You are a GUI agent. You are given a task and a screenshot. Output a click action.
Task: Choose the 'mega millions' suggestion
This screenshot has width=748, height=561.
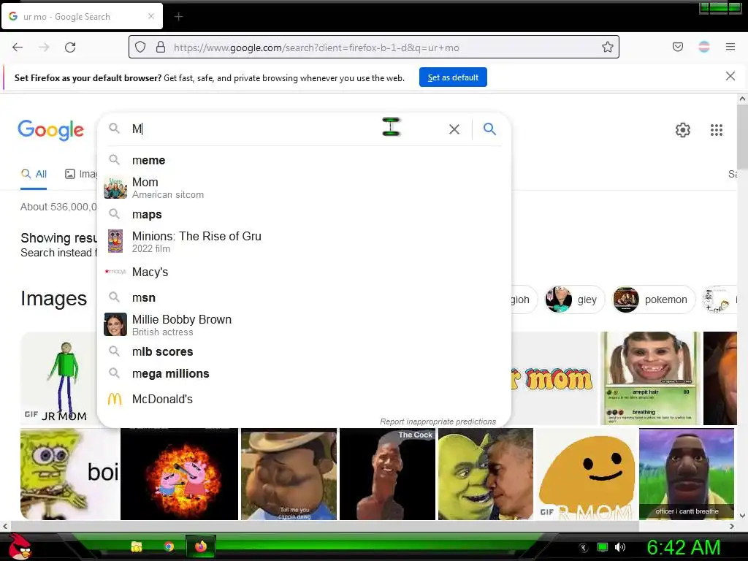pos(304,373)
